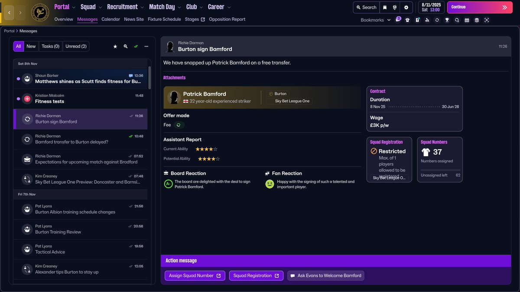This screenshot has width=520, height=292.
Task: Open the shirt (squad) bookmark icon
Action: [407, 20]
